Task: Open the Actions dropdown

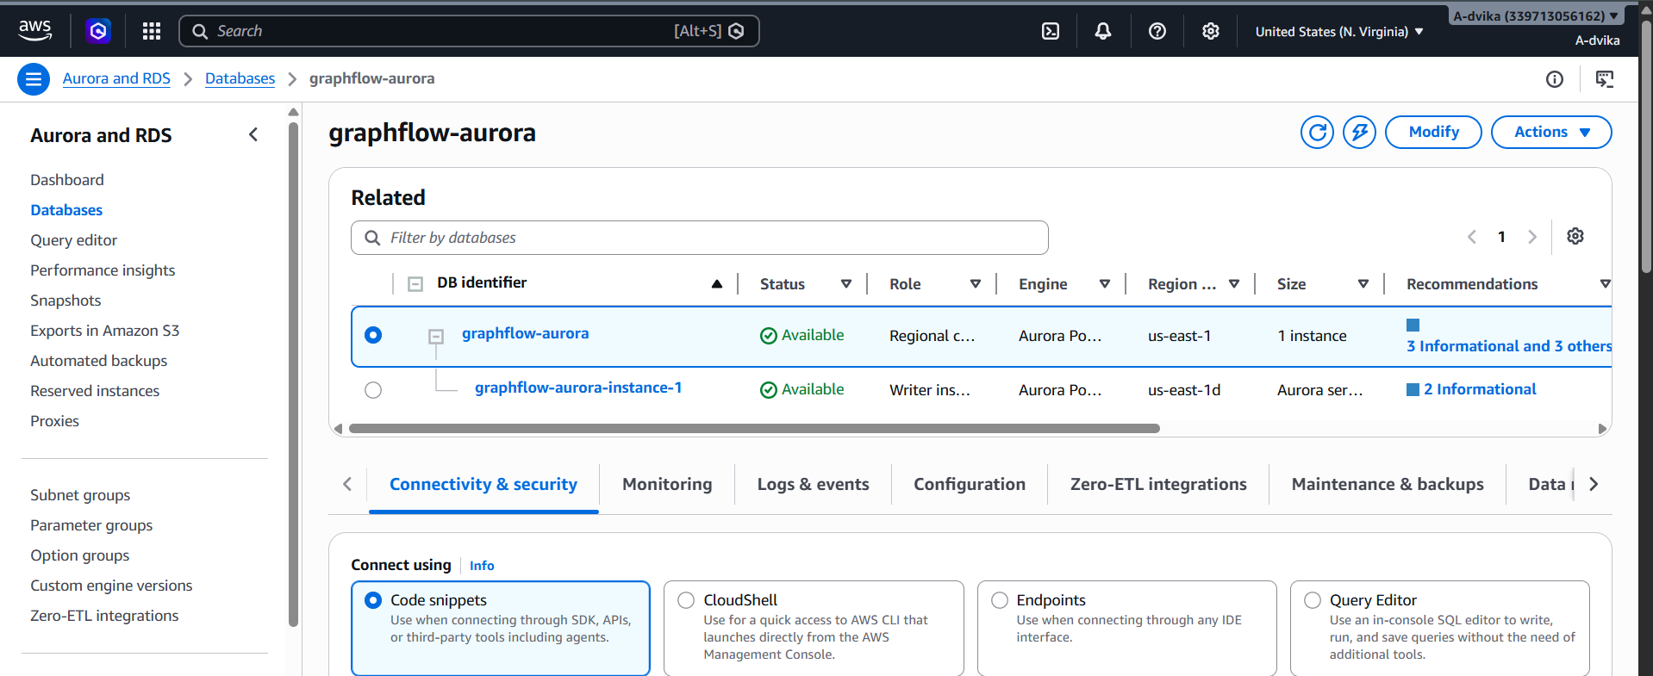Action: pos(1551,132)
